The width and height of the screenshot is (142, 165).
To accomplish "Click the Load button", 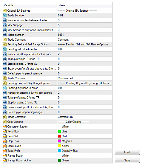I will tap(127, 152).
